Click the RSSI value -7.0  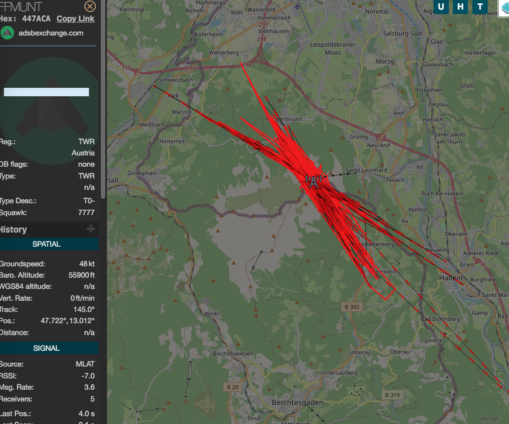point(88,376)
